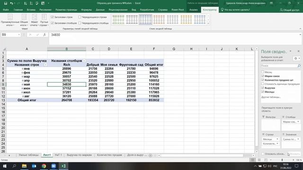This screenshot has width=303, height=170.
Task: Click the Обновить button in fields pane
Action: tap(294, 154)
